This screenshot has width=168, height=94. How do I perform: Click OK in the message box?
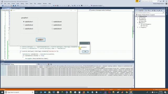coord(85,51)
